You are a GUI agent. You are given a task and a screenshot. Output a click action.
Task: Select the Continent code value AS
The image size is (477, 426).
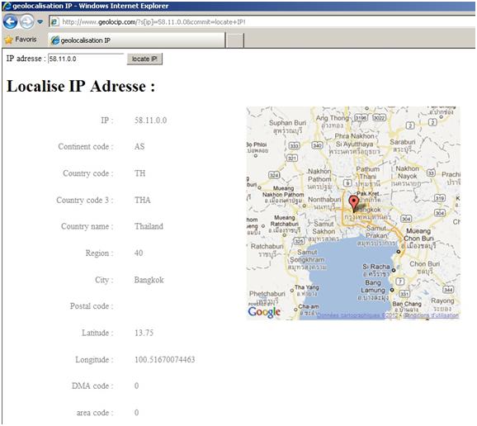click(x=139, y=147)
